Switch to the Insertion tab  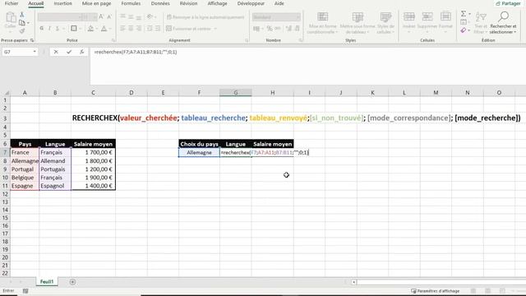tap(62, 3)
